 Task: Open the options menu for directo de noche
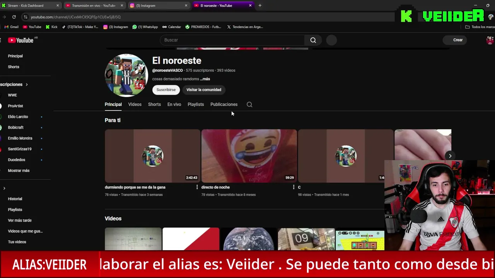[x=294, y=187]
